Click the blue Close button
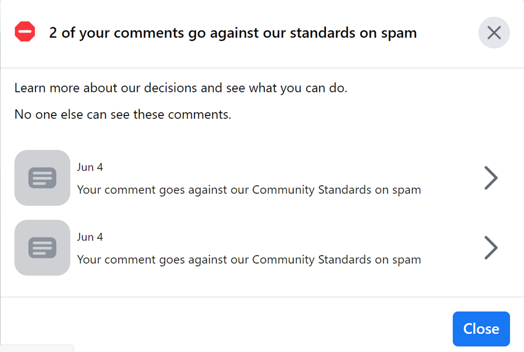Image resolution: width=524 pixels, height=352 pixels. point(481,329)
